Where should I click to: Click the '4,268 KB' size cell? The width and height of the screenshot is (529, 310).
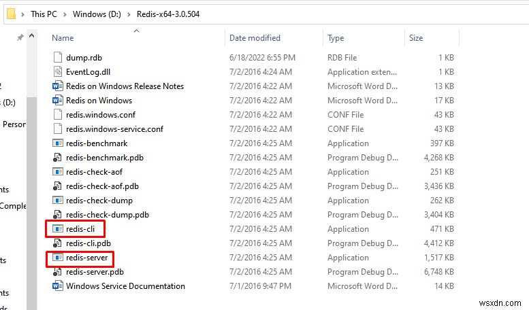(x=438, y=157)
